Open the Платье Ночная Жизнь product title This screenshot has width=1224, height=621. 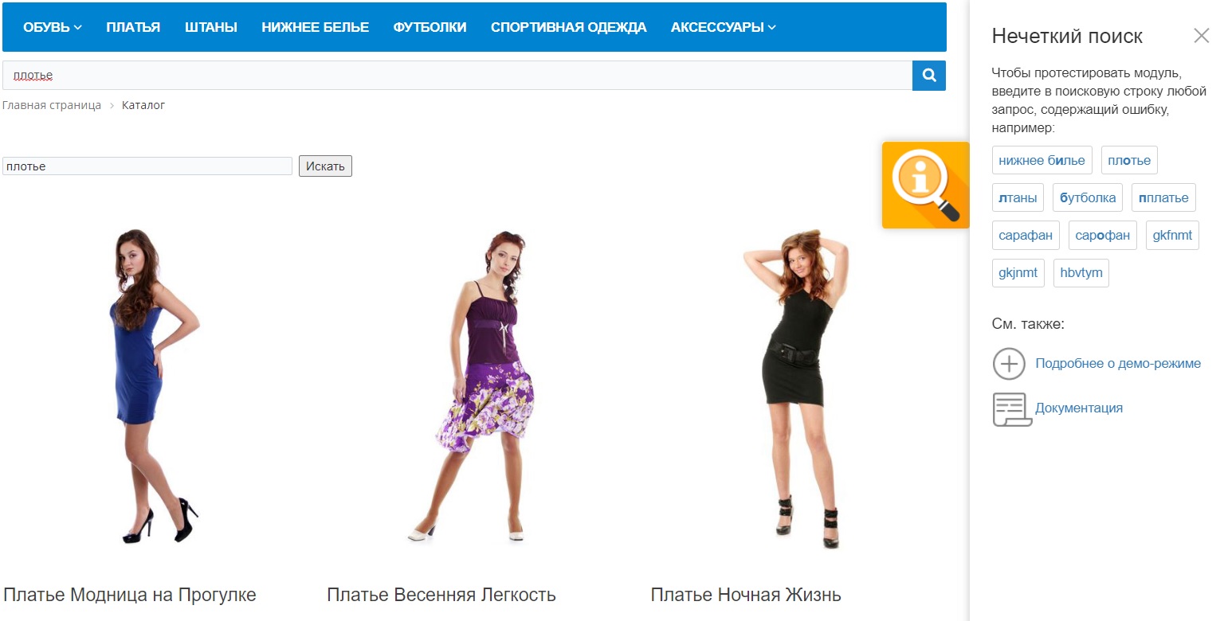(x=746, y=595)
